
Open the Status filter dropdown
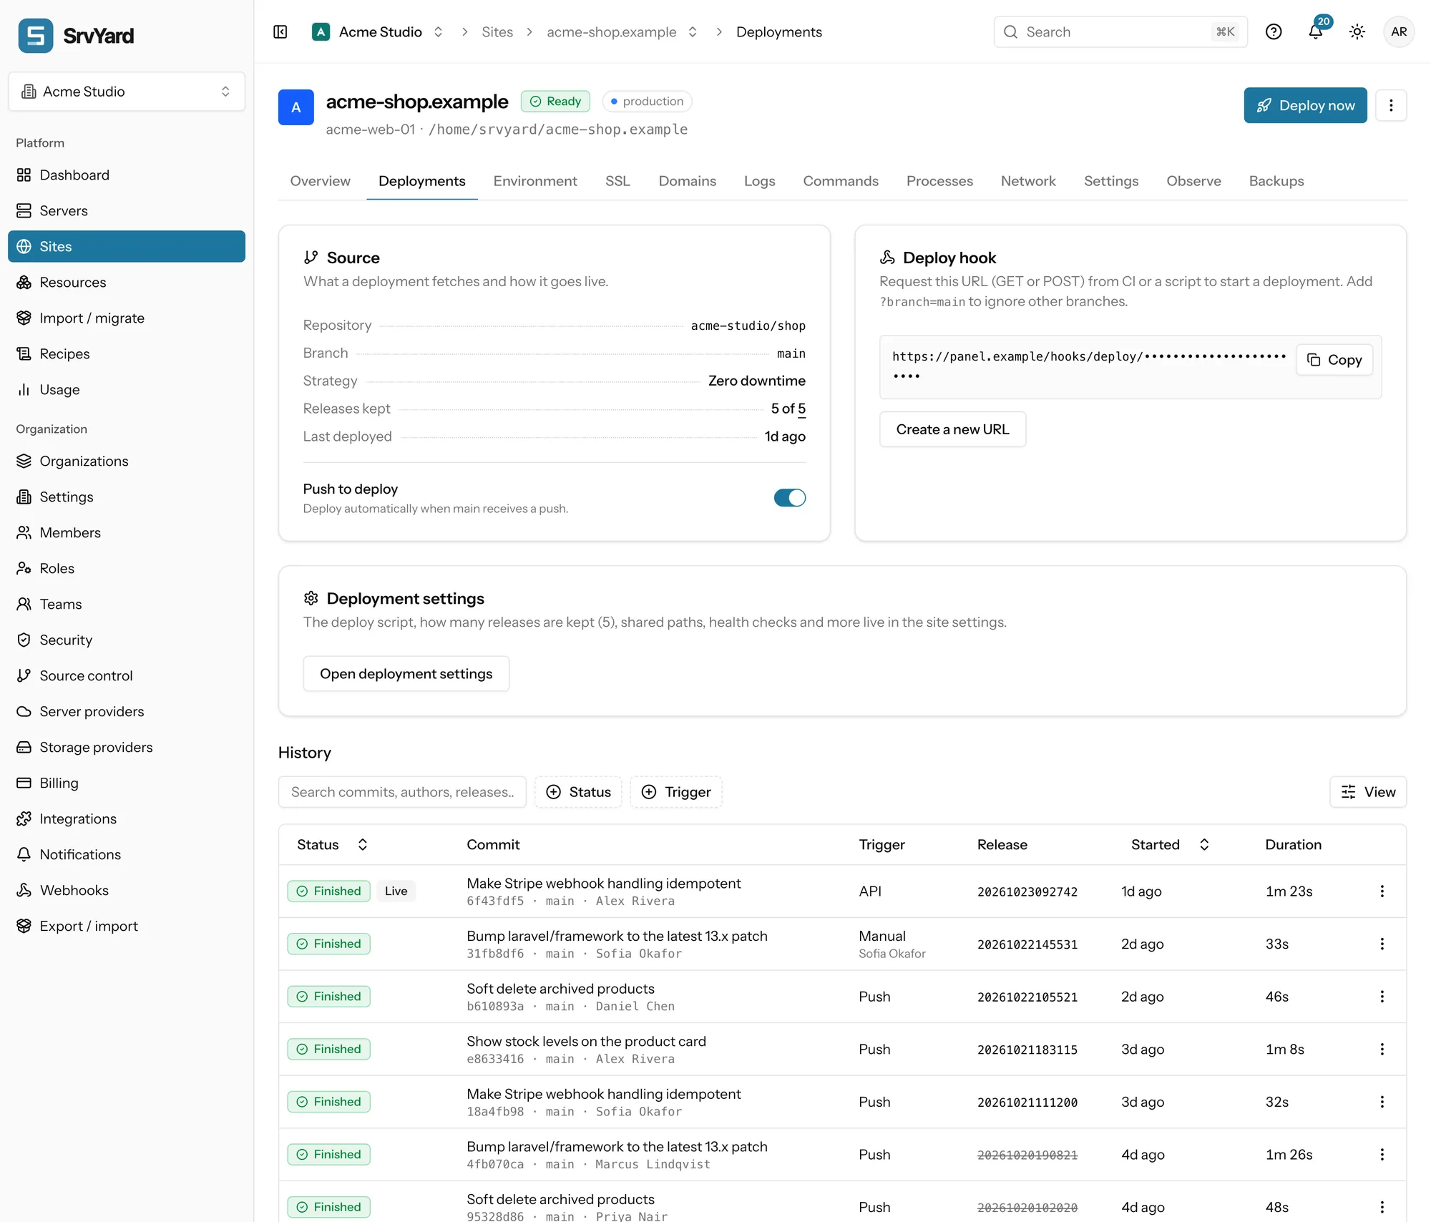coord(578,792)
